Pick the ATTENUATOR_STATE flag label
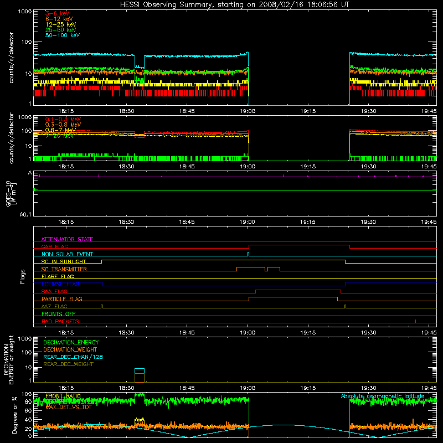This screenshot has width=443, height=443. click(67, 239)
